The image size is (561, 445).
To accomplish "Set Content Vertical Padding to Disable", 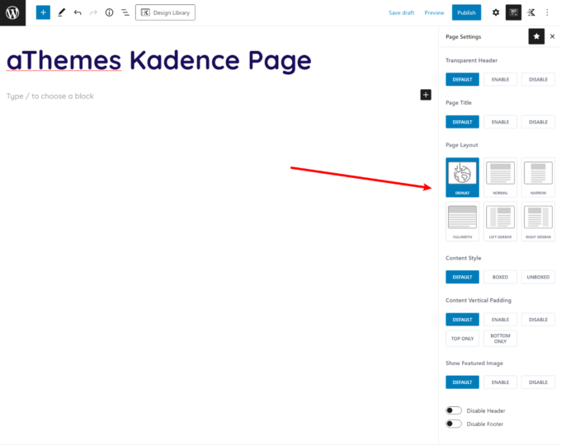I will 538,320.
